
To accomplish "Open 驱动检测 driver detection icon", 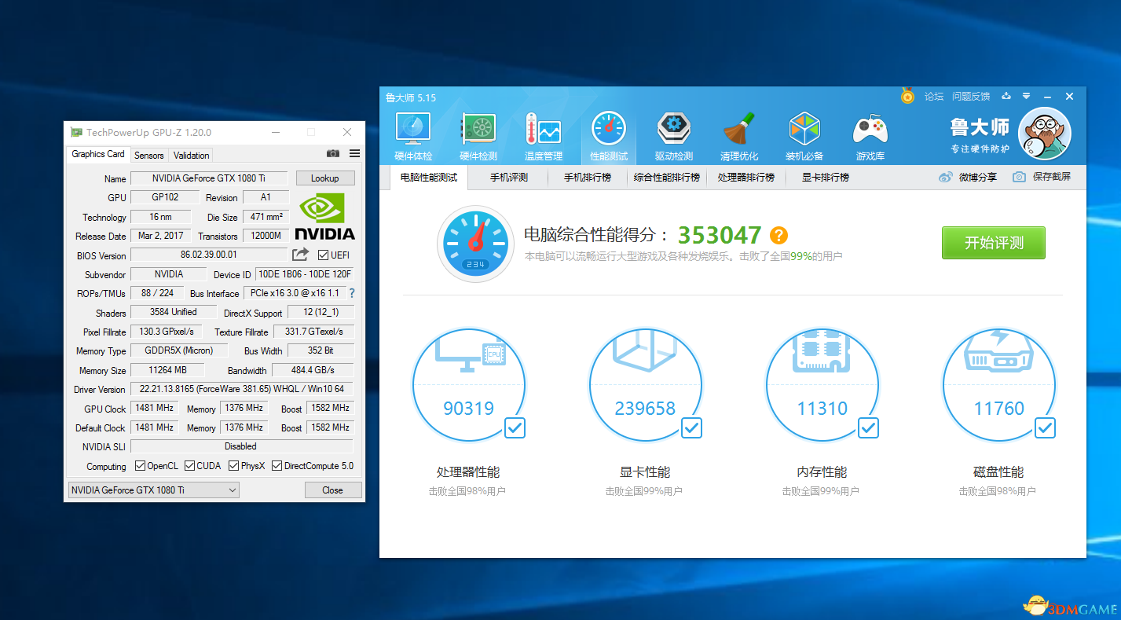I will [x=673, y=130].
